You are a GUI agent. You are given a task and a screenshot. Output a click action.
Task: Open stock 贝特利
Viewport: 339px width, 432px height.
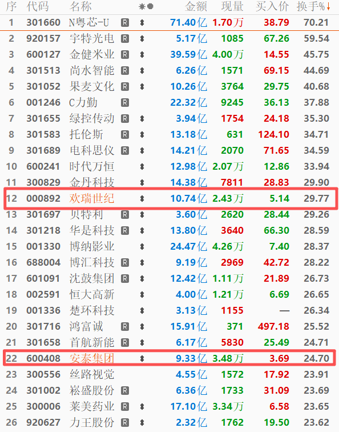click(86, 214)
